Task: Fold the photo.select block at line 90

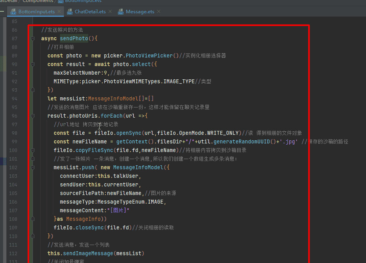Action: click(x=33, y=64)
